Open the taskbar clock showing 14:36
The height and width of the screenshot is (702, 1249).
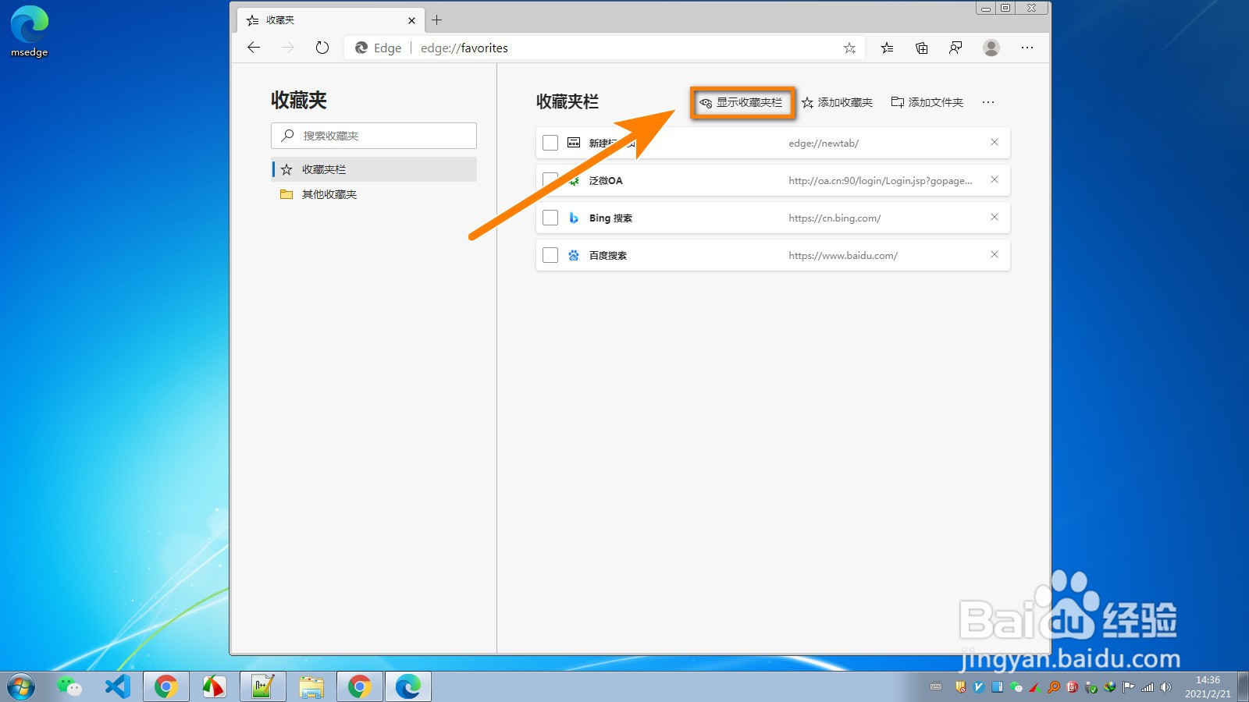coord(1208,687)
